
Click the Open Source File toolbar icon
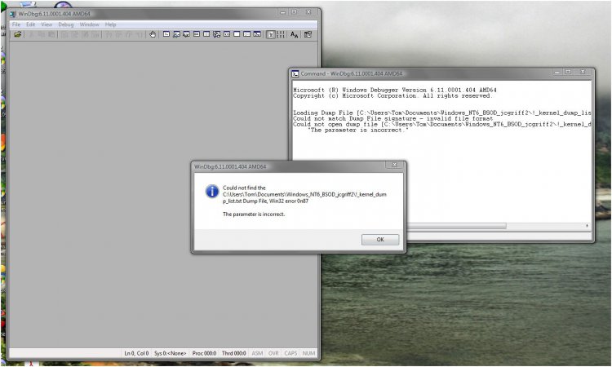(18, 34)
